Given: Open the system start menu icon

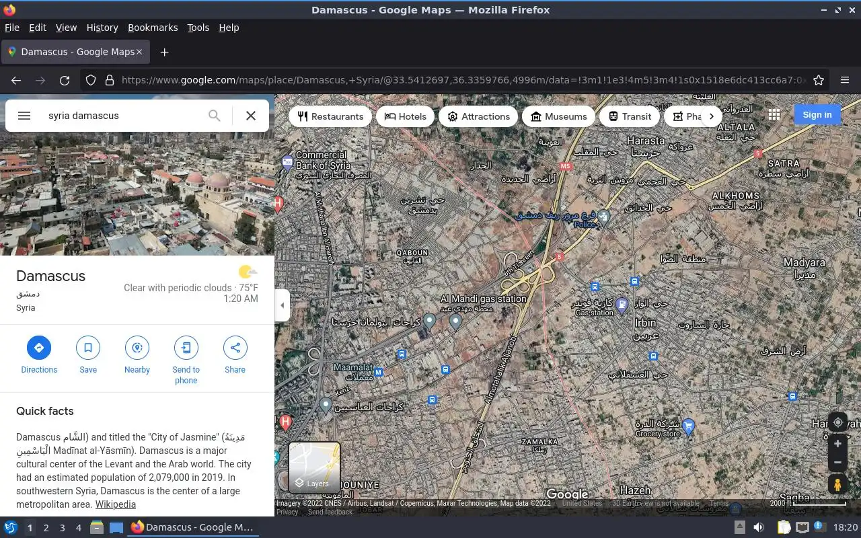Looking at the screenshot, I should [x=10, y=527].
